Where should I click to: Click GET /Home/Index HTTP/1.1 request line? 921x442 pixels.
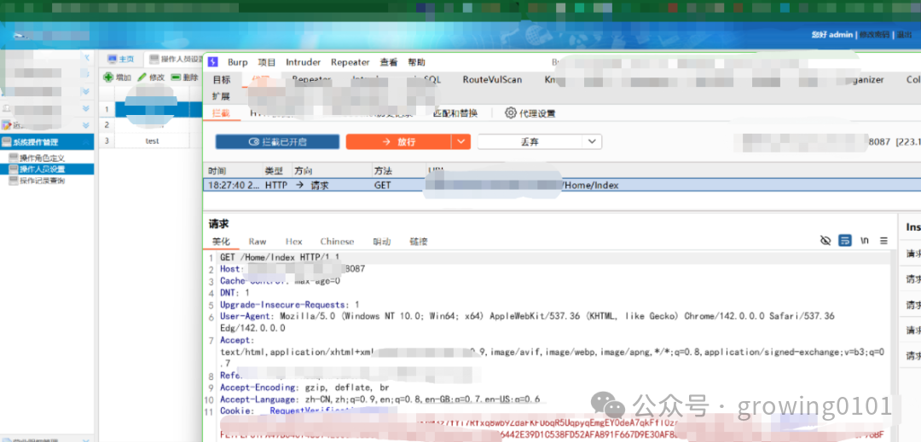pos(281,257)
